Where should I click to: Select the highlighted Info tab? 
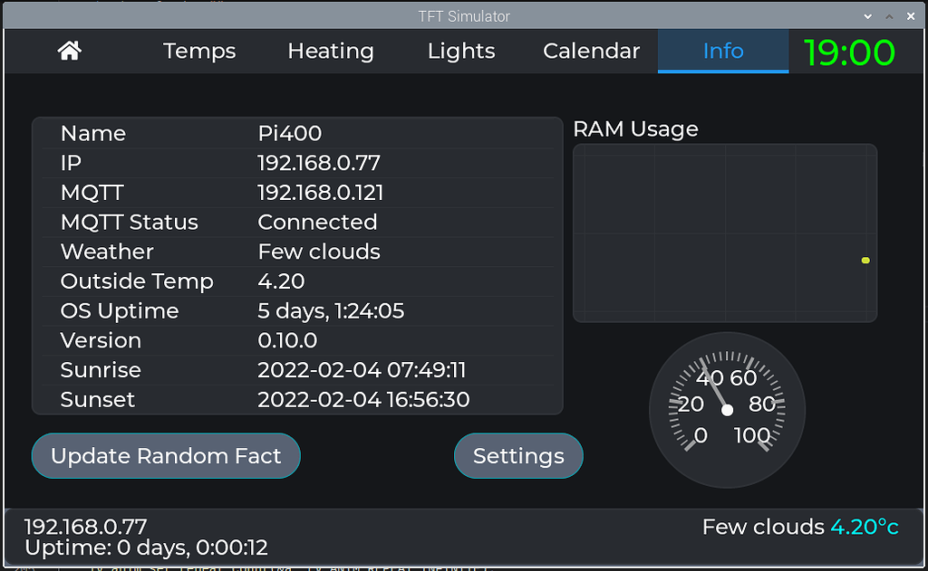click(x=722, y=51)
